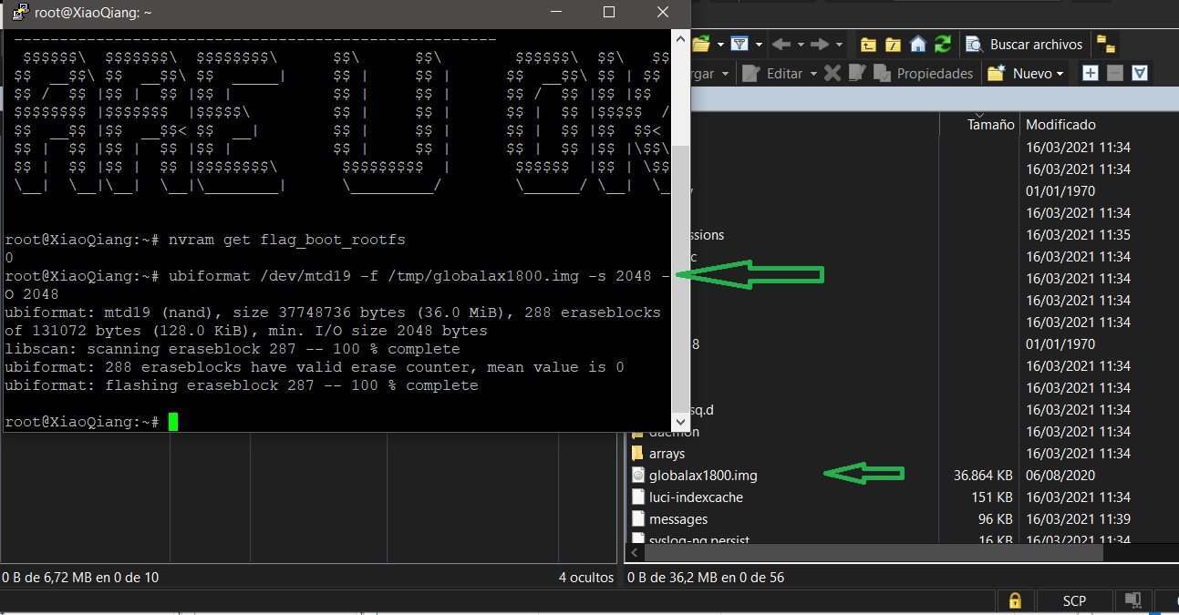
Task: Maximize the PuTTY terminal window
Action: [x=609, y=12]
